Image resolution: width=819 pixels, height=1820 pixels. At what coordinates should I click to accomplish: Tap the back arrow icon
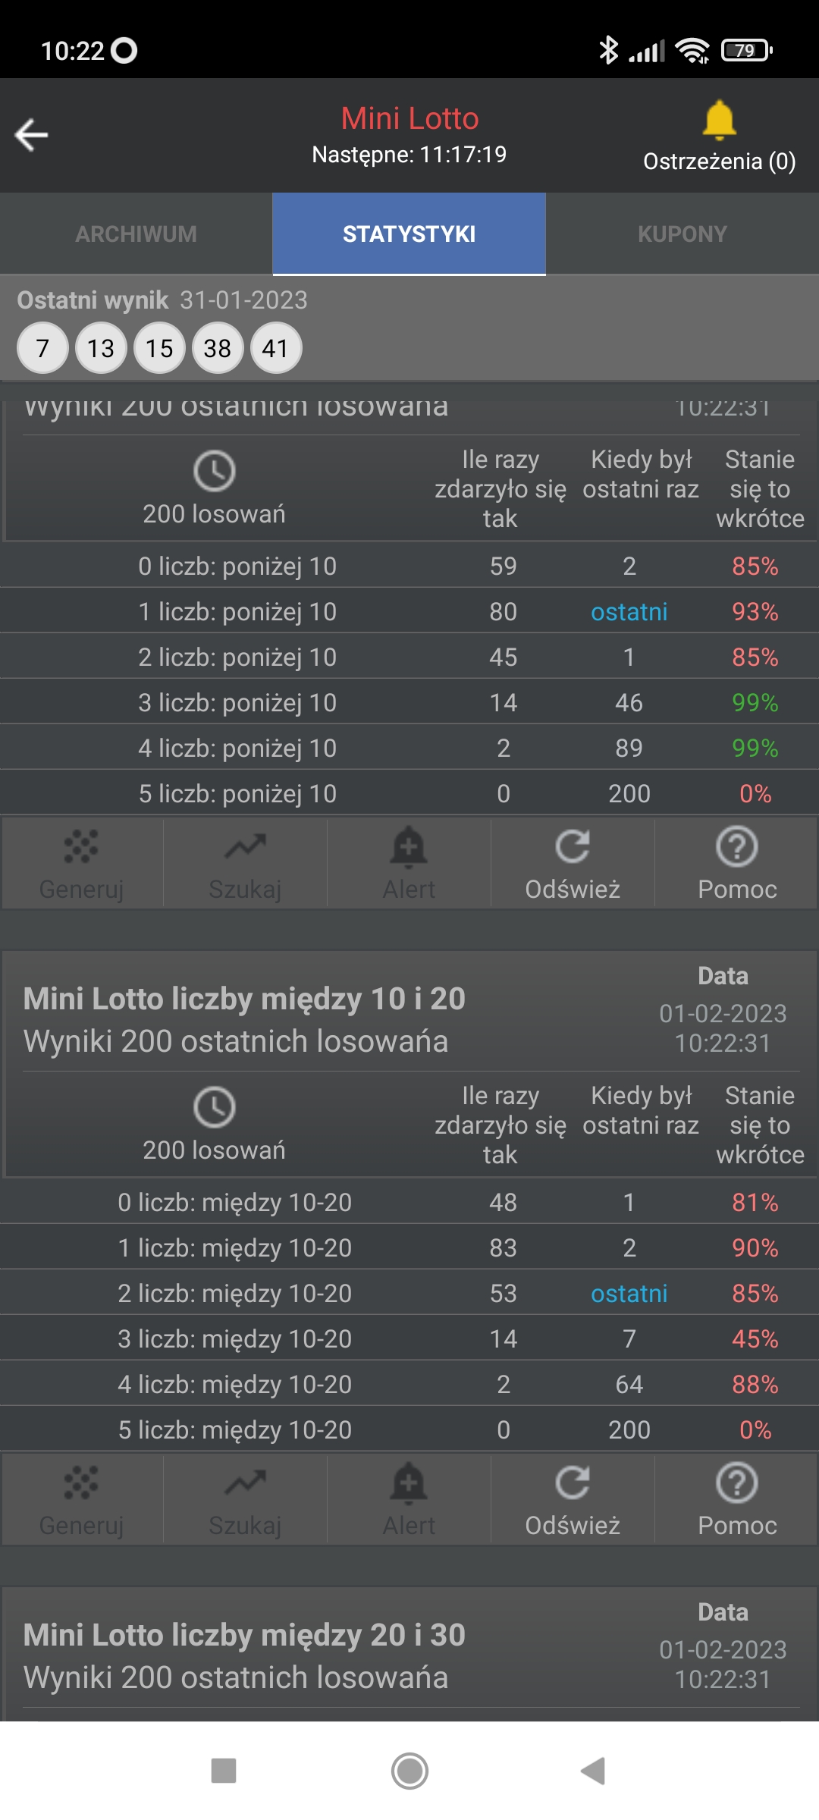point(32,135)
